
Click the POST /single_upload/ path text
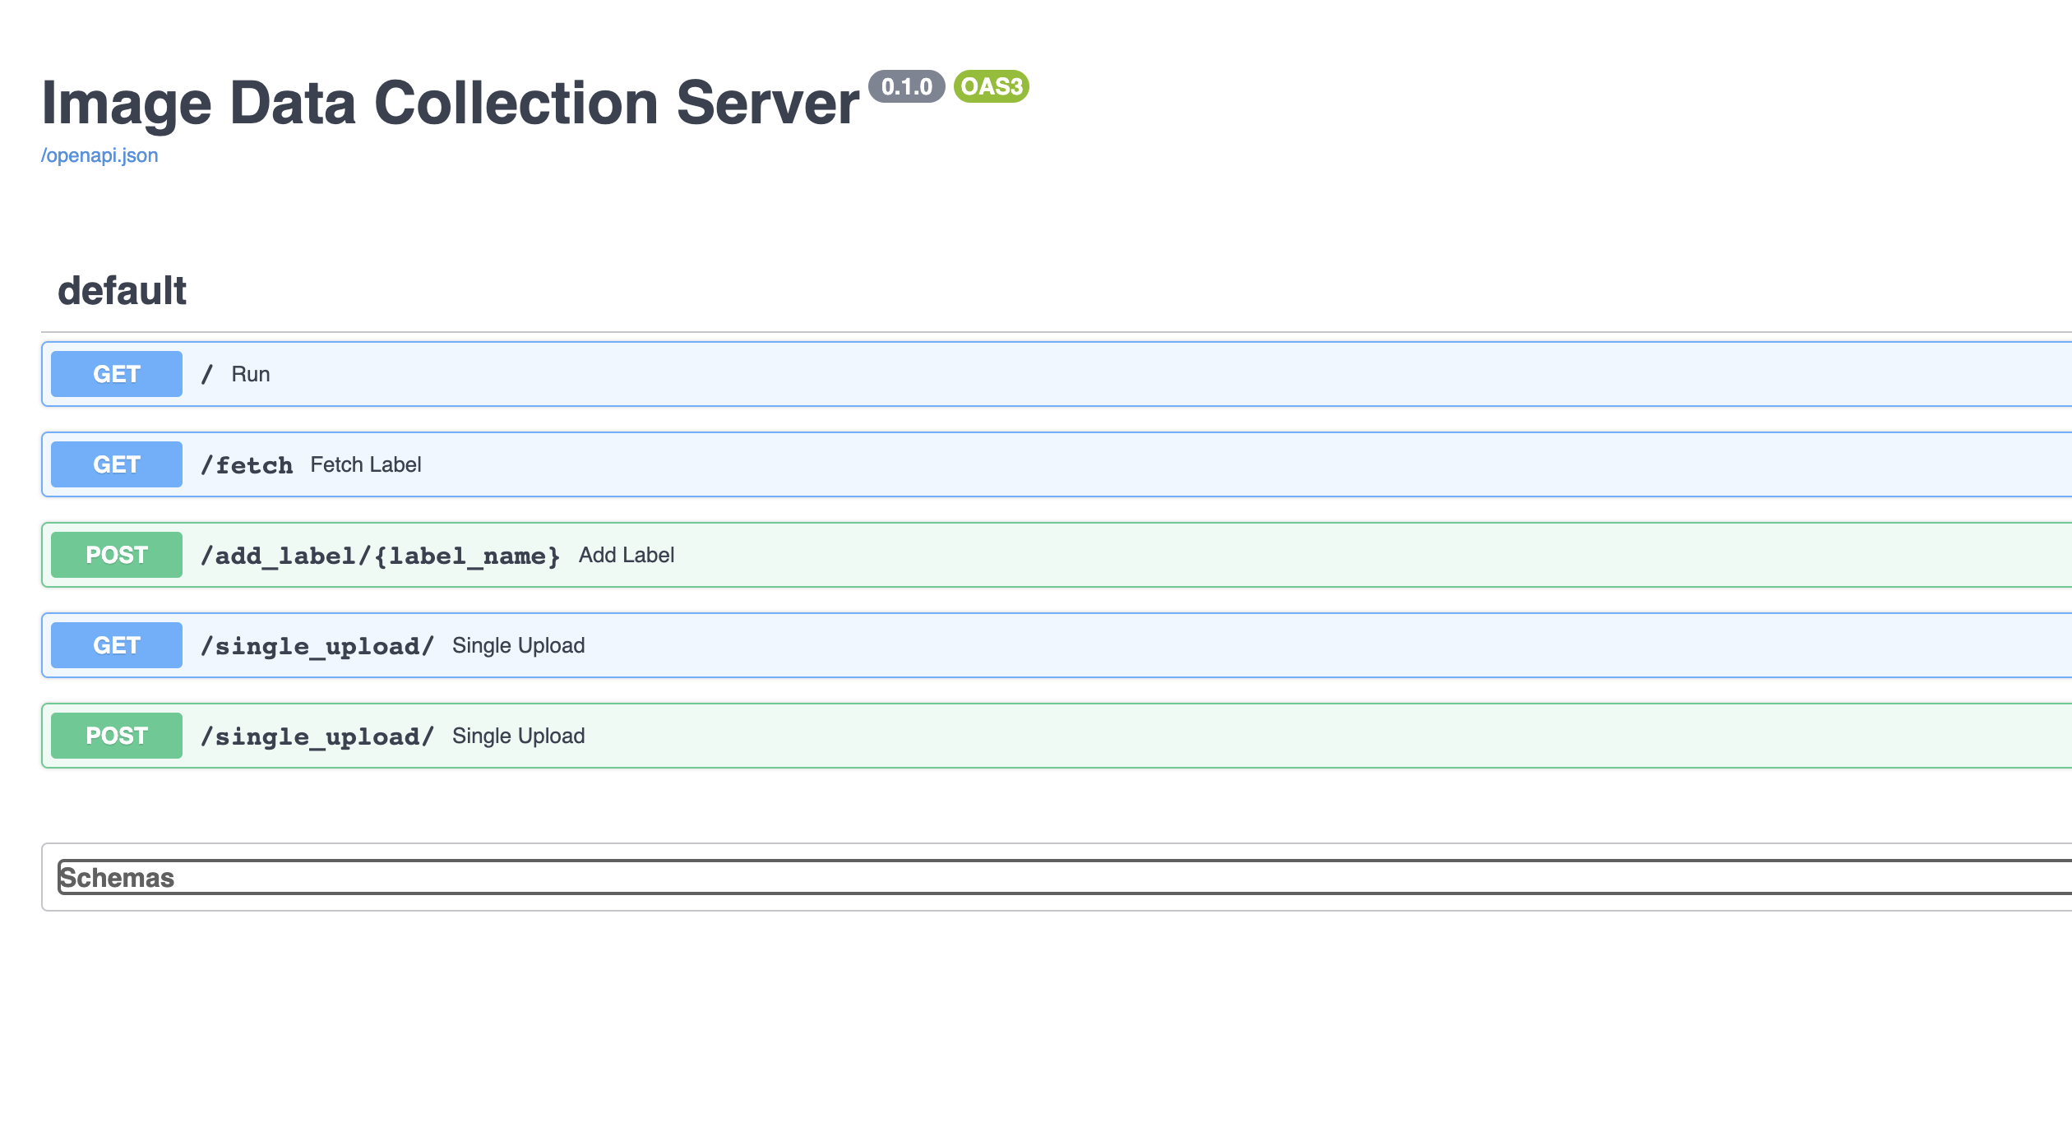317,736
